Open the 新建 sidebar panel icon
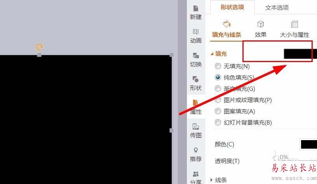 (x=196, y=12)
